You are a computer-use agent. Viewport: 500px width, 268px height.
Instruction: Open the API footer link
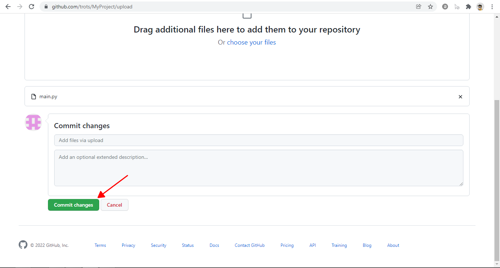pos(313,245)
